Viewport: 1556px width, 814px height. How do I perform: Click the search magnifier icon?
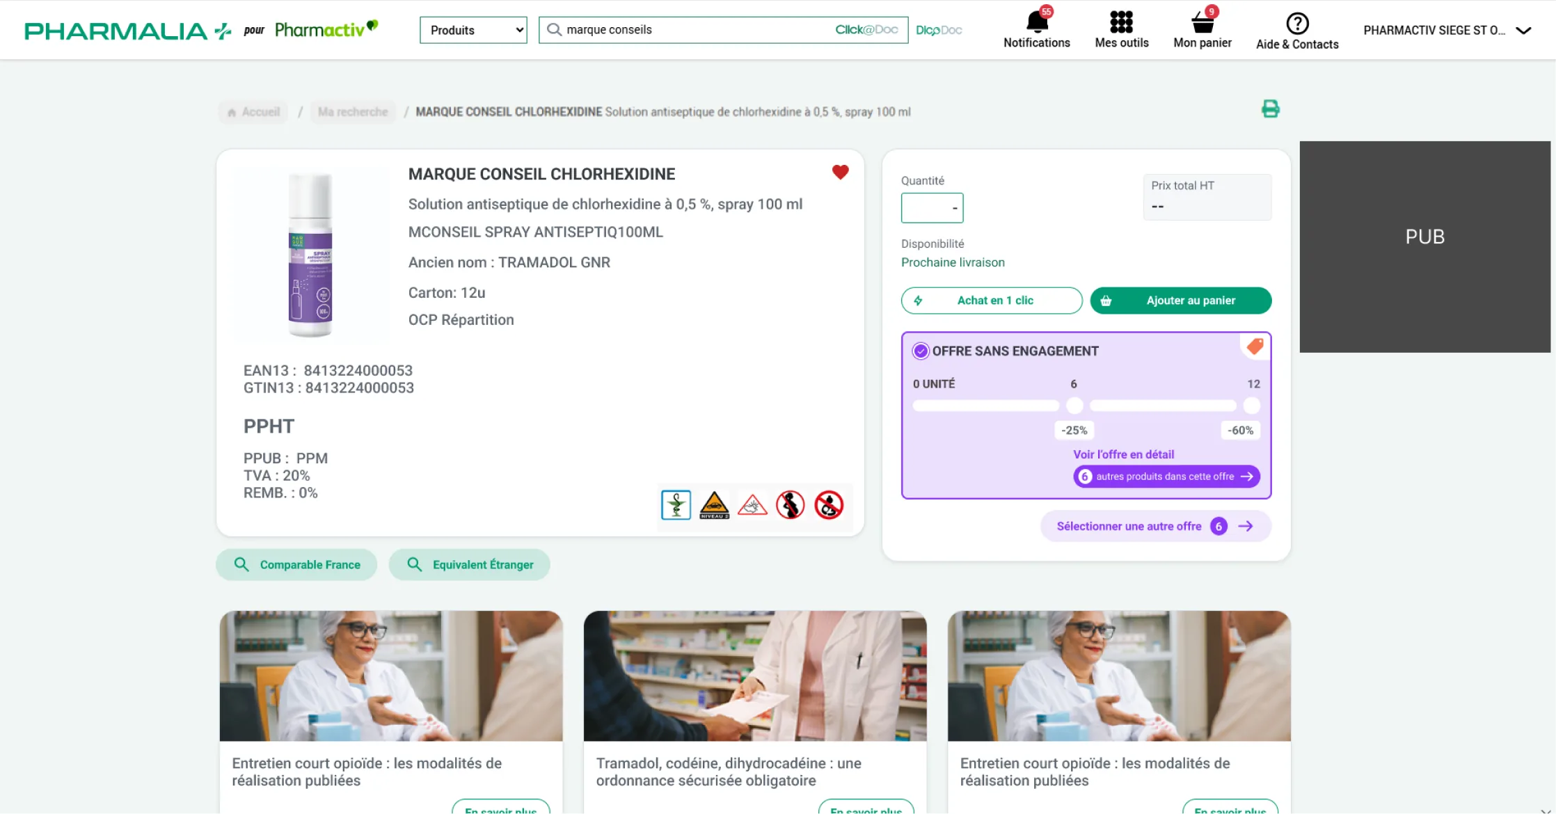tap(554, 30)
